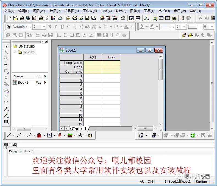
Task: Select the Screen Reader crosshair tool
Action: click(6, 64)
